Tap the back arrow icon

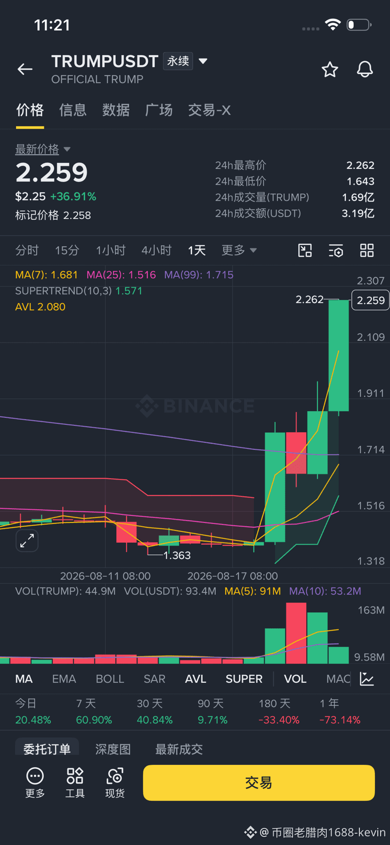click(x=25, y=69)
